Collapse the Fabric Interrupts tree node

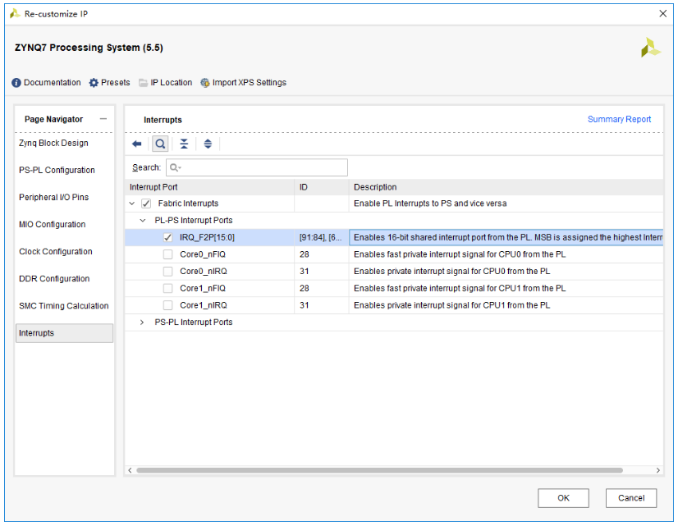[x=132, y=204]
